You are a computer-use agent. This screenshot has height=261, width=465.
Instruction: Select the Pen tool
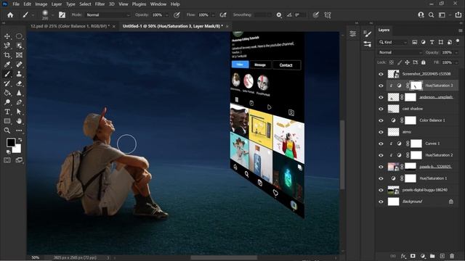pyautogui.click(x=19, y=102)
